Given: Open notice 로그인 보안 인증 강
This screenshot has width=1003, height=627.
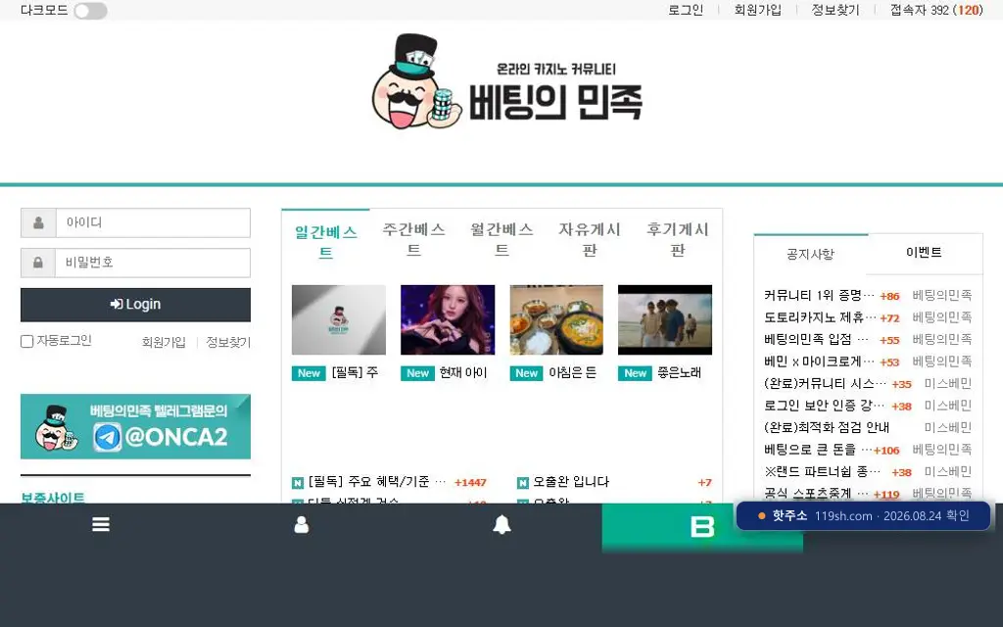Looking at the screenshot, I should (x=824, y=406).
